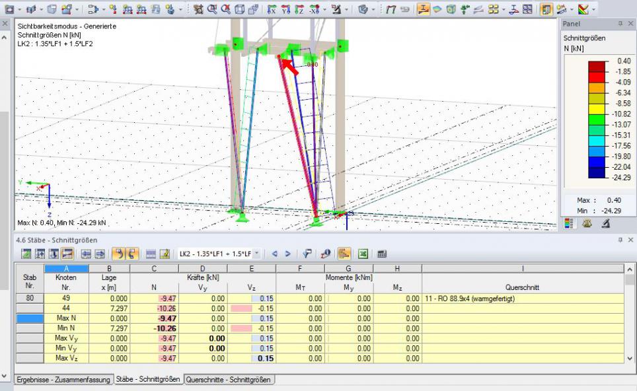
Task: Switch to Ergebnisse - Zusammenfassung tab
Action: pyautogui.click(x=63, y=380)
